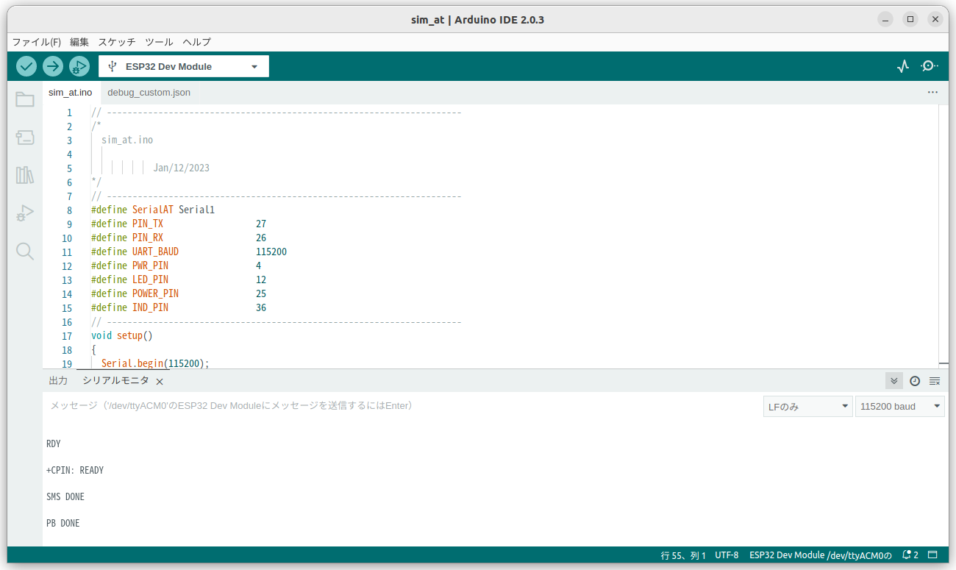Open the Sketchbook folder sidebar icon

coord(25,99)
